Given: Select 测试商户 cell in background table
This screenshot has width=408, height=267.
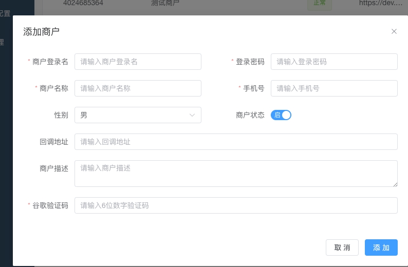Looking at the screenshot, I should click(165, 3).
